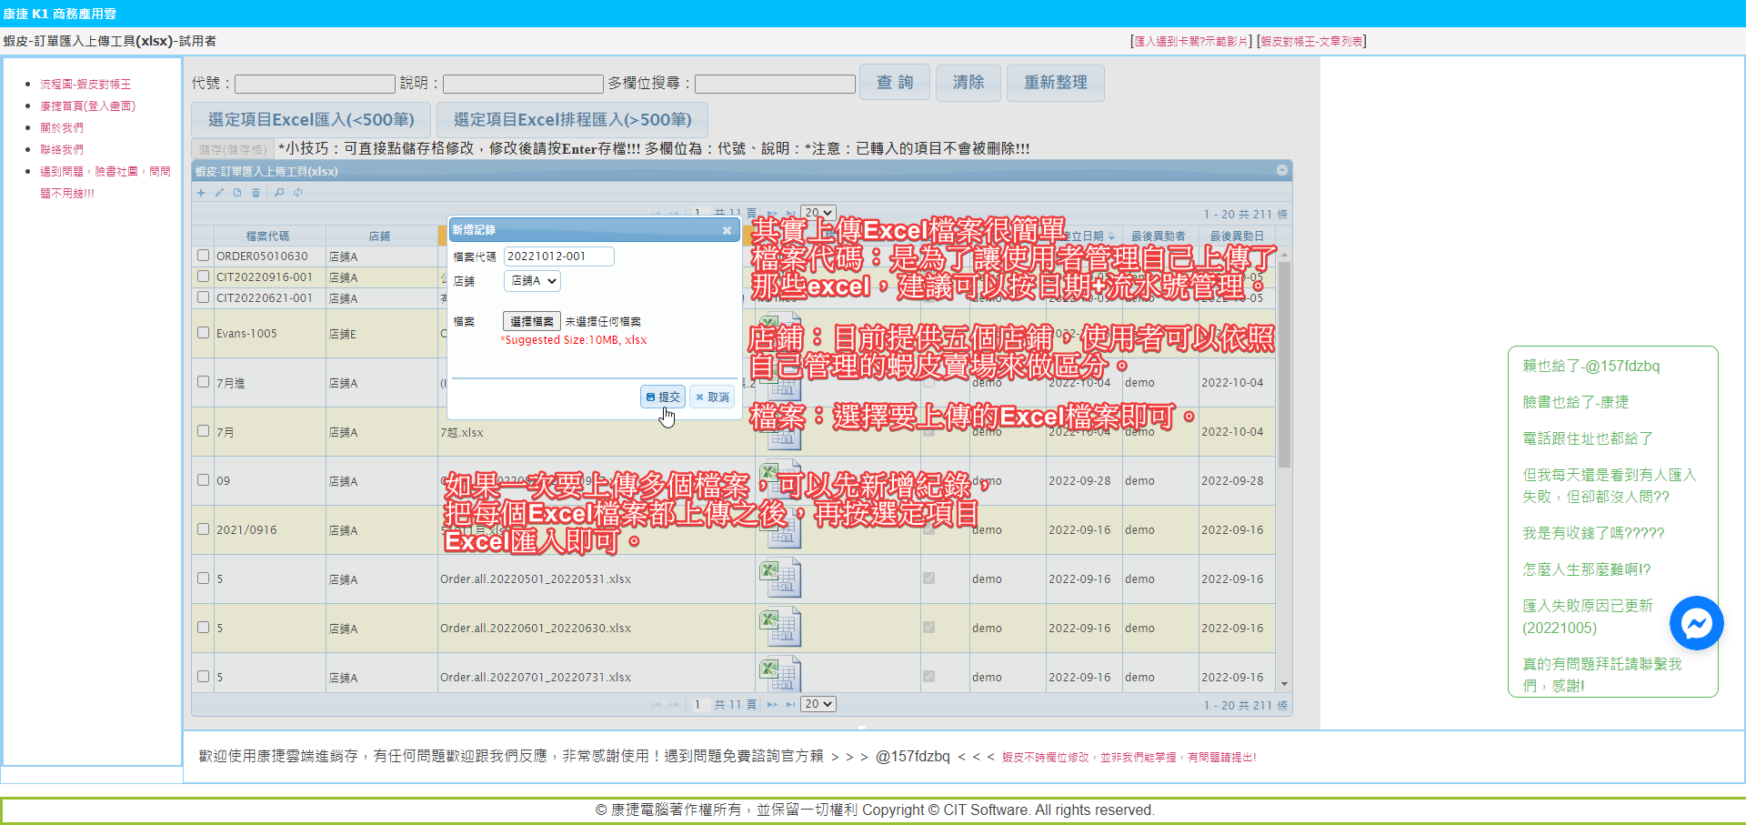Open 關於我們 in the sidebar
The height and width of the screenshot is (825, 1746).
point(62,127)
